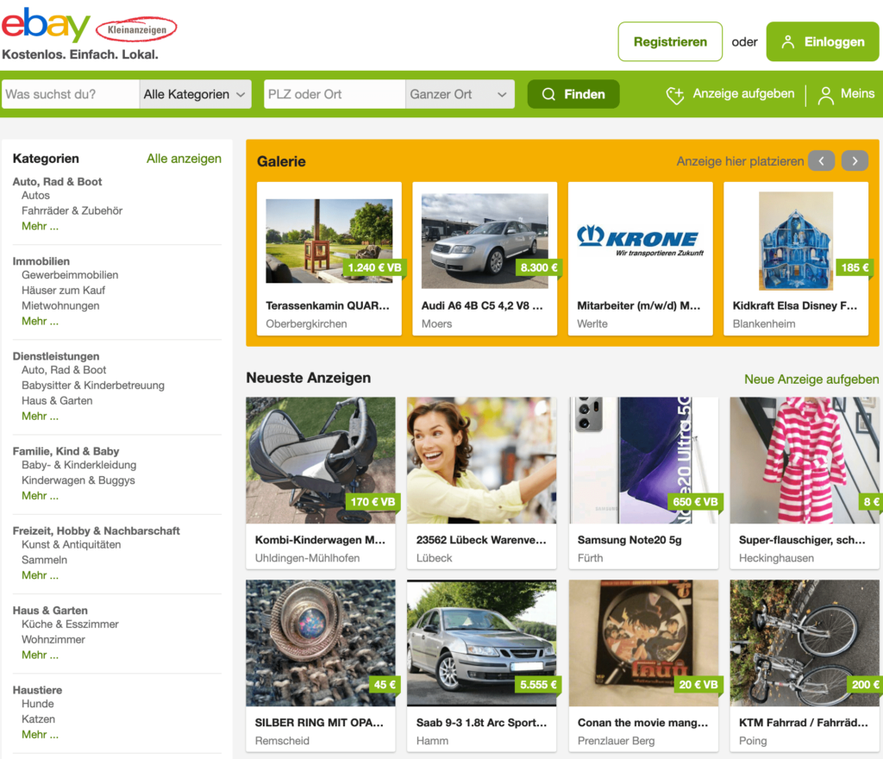
Task: Open the Freizeit, Hobby & Nachbarschaft heading
Action: (97, 531)
